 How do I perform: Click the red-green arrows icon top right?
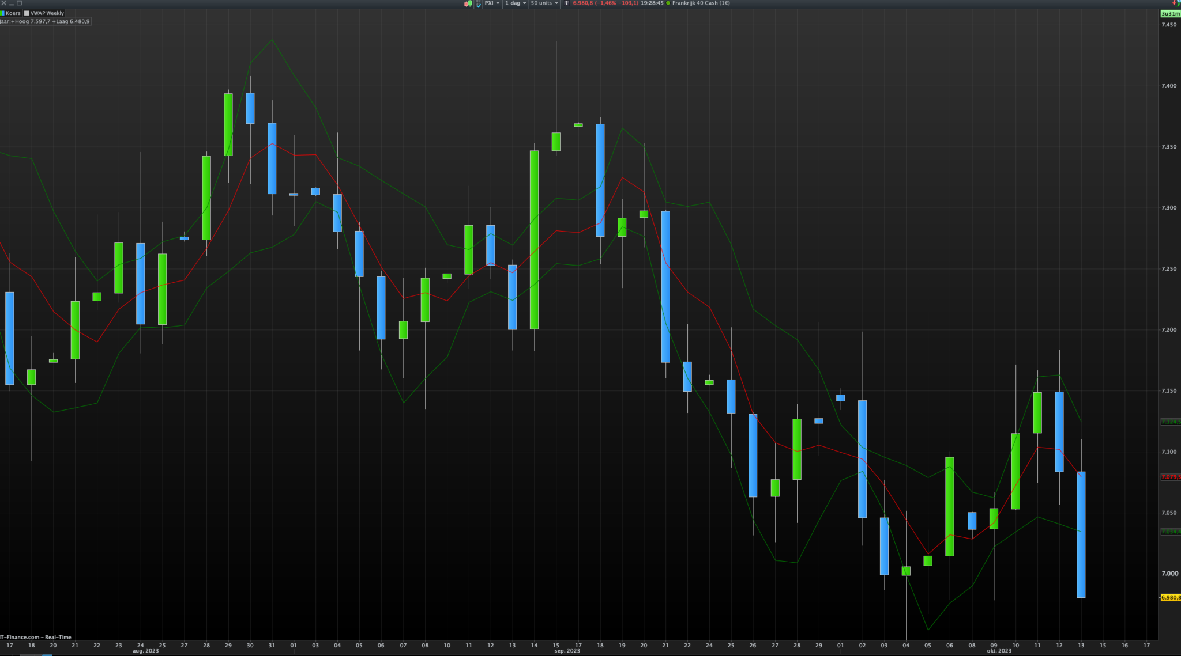(1176, 3)
